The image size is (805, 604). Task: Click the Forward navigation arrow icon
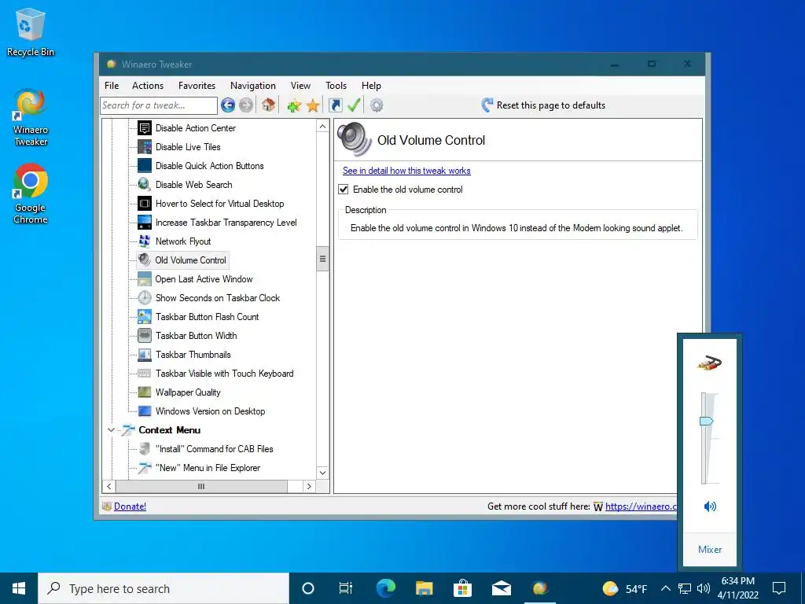click(x=246, y=105)
